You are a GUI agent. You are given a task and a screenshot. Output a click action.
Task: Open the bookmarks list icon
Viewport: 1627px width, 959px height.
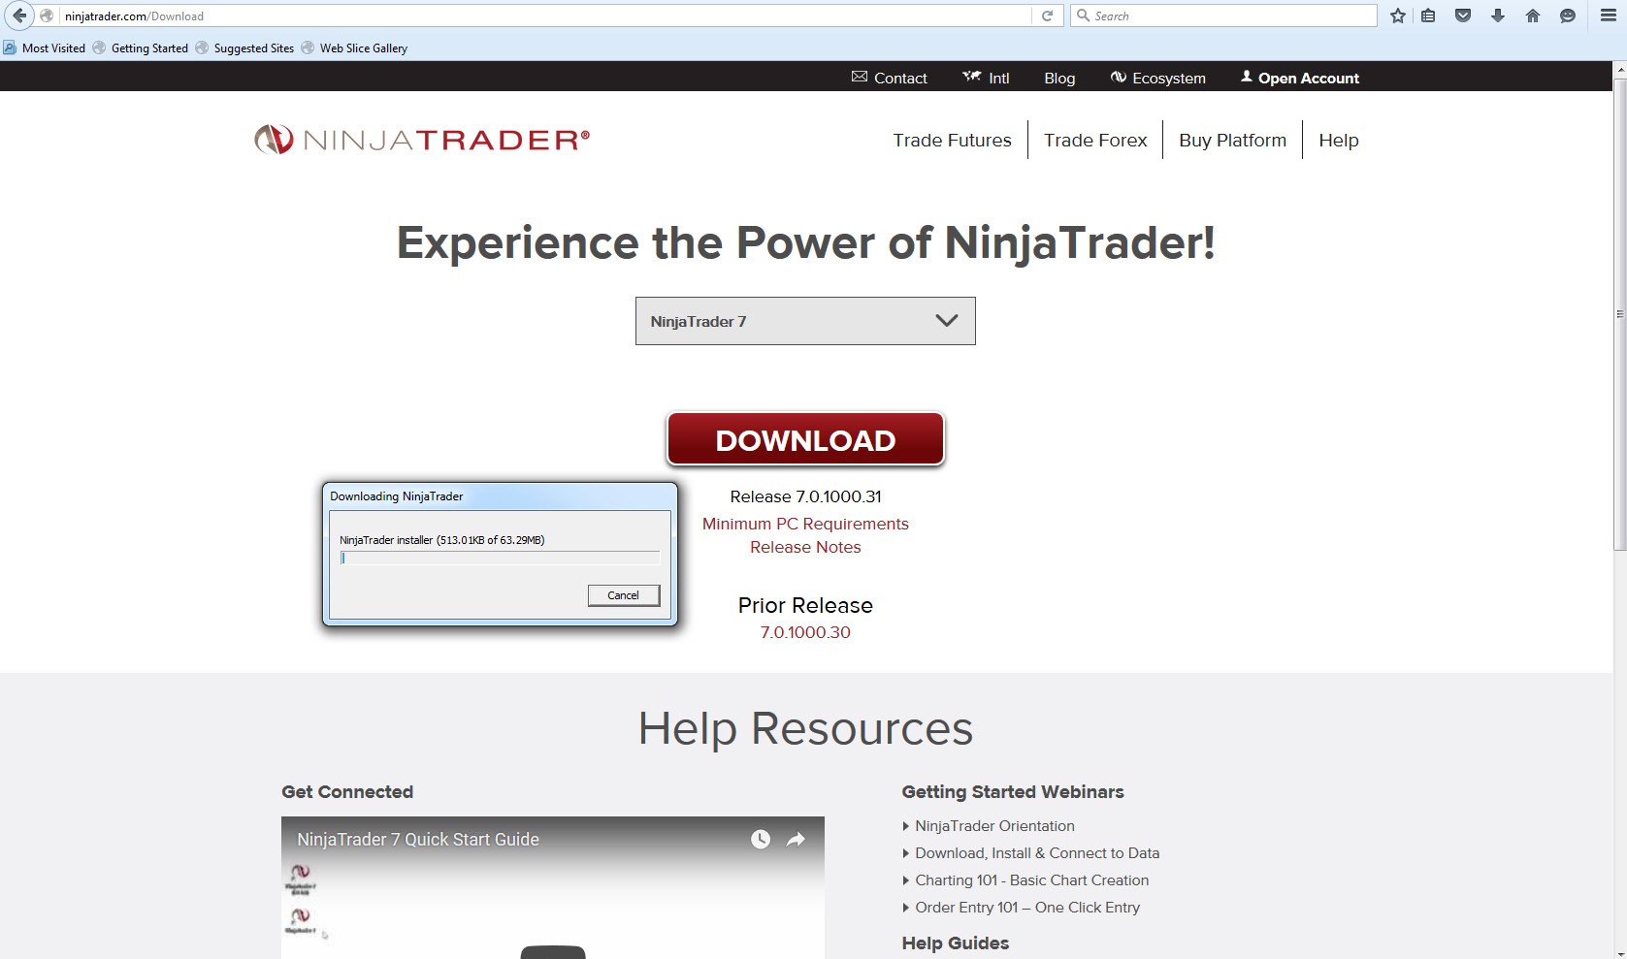point(1428,16)
